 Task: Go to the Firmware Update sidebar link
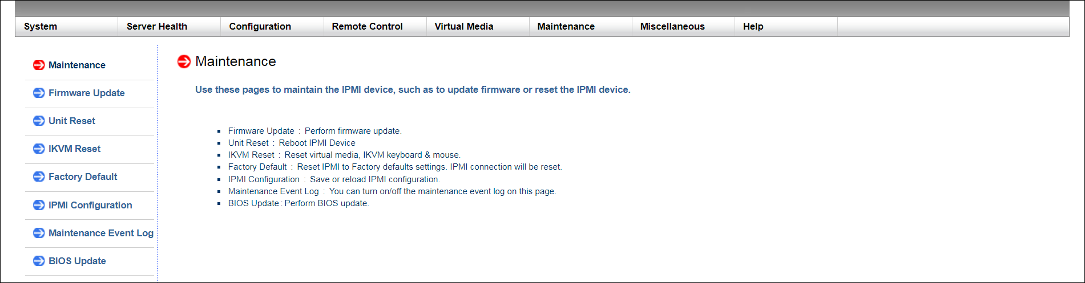[87, 93]
